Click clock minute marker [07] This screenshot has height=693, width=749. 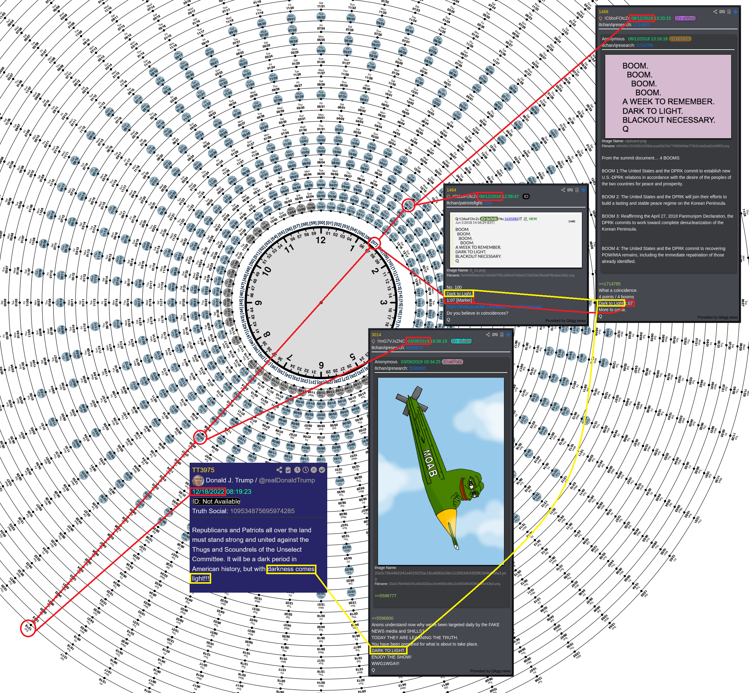point(374,244)
